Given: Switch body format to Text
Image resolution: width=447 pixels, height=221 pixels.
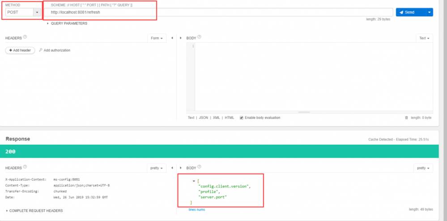Looking at the screenshot, I should [191, 117].
